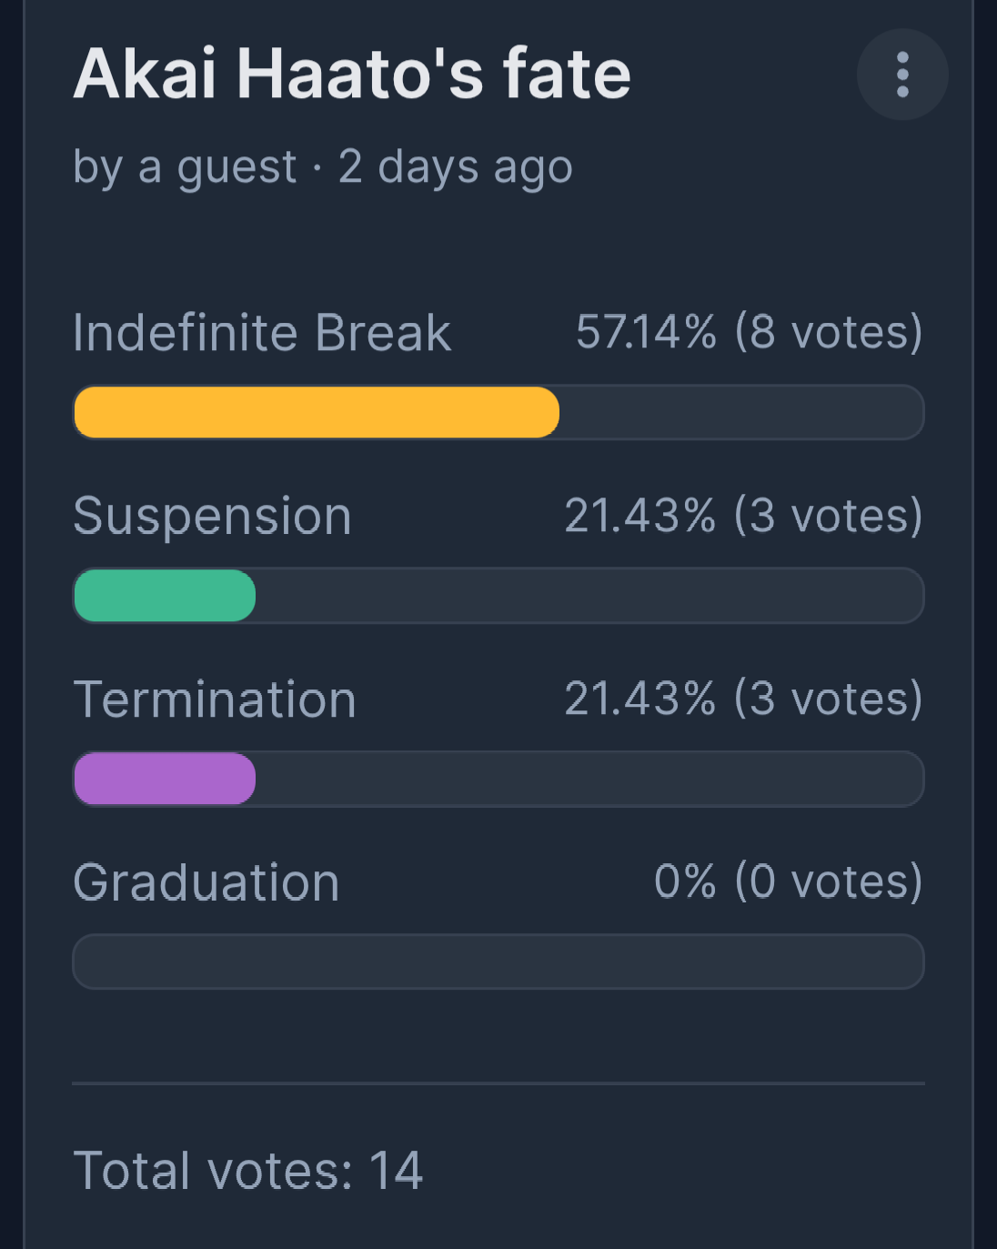
Task: Click the 'by a guest' author text
Action: (185, 167)
